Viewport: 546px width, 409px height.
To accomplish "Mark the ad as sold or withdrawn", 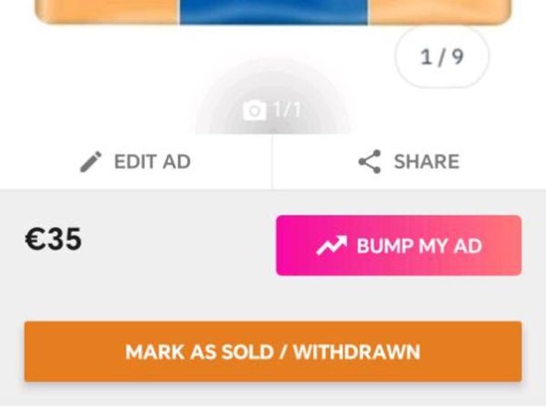I will (273, 352).
